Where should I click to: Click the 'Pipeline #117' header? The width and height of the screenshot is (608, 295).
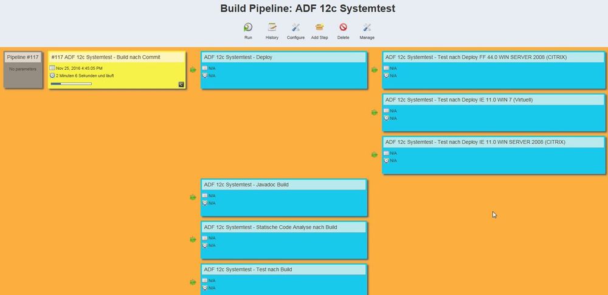(23, 57)
